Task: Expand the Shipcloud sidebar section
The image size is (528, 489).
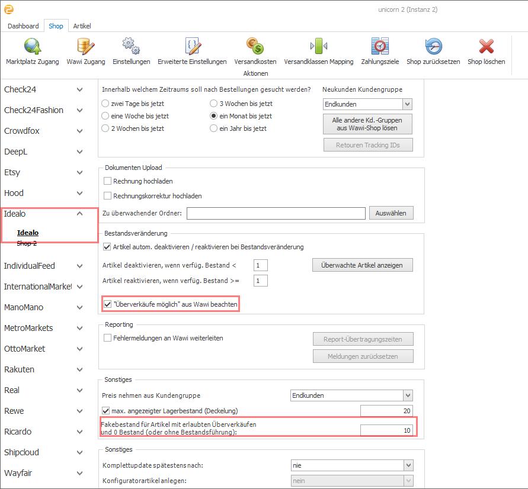Action: click(79, 453)
